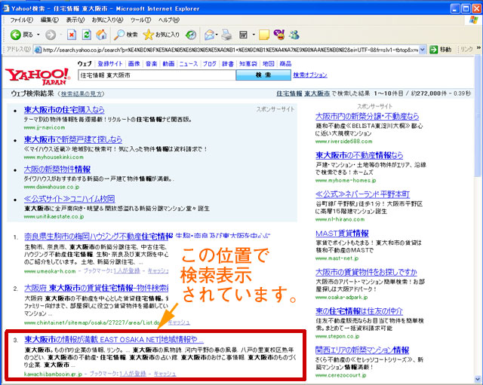Image resolution: width=483 pixels, height=385 pixels.
Task: Open the Search (検索) magnifier toolbar button
Action: (126, 35)
